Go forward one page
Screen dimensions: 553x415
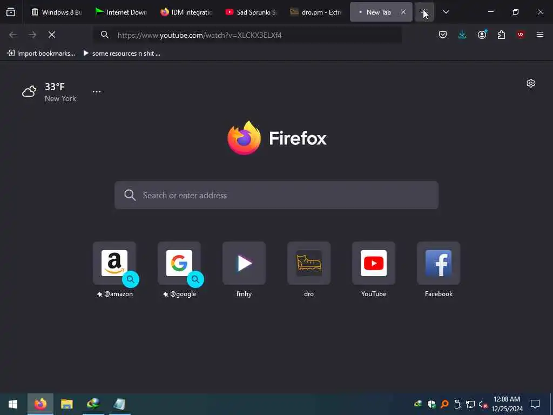pos(32,35)
